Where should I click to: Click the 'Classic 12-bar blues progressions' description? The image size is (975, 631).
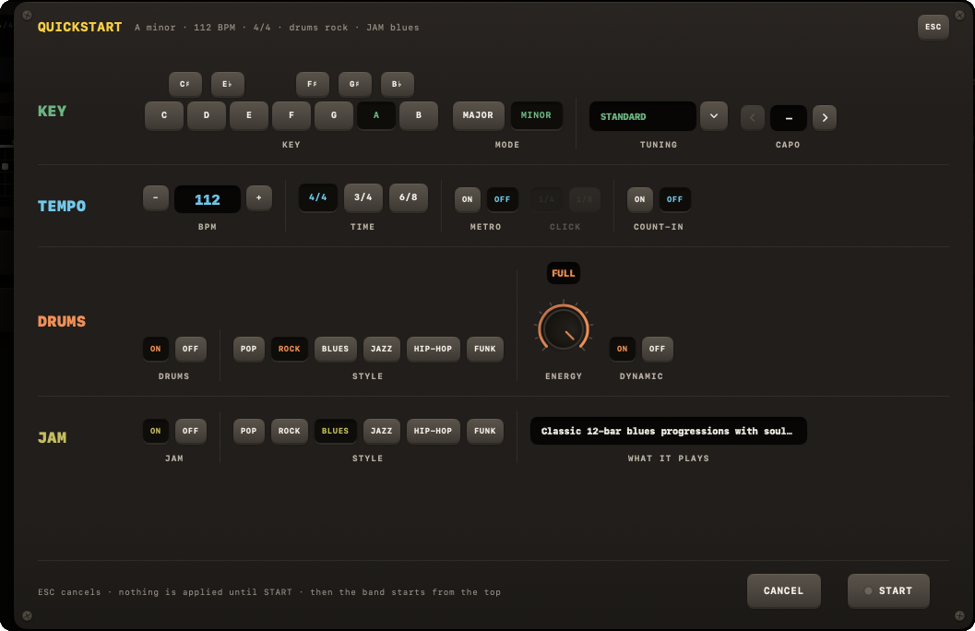point(669,431)
